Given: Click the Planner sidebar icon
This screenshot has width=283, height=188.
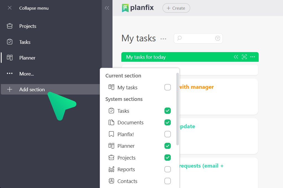Looking at the screenshot, I should 10,58.
